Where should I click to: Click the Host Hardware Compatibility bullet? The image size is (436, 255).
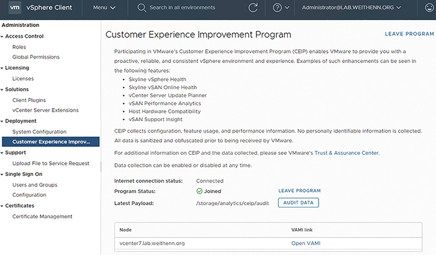(164, 112)
